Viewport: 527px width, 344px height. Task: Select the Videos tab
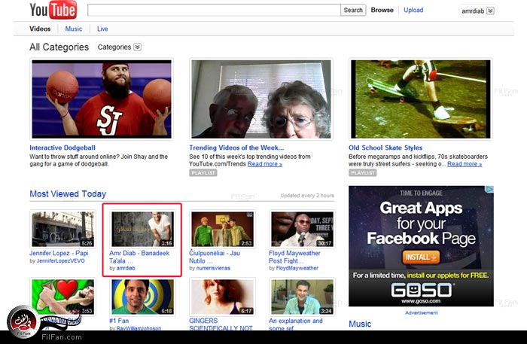pos(40,29)
